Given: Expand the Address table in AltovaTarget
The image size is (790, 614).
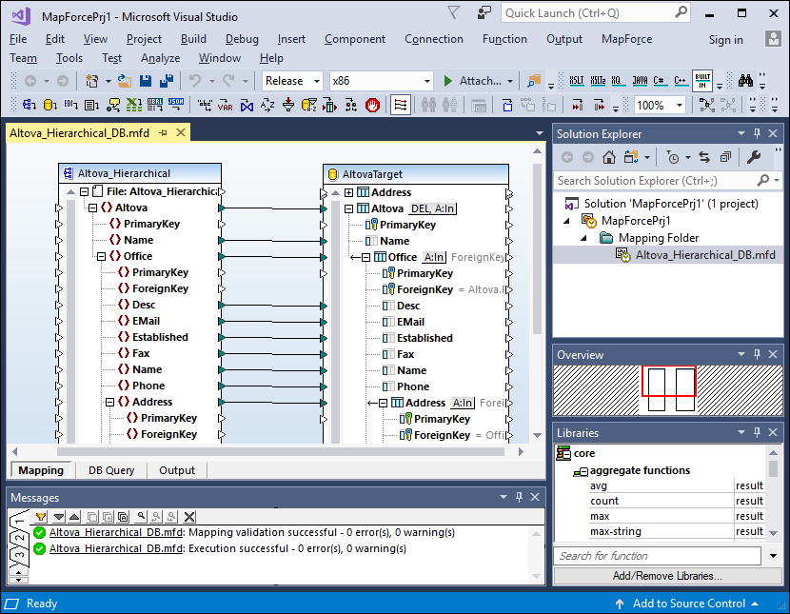Looking at the screenshot, I should point(348,192).
